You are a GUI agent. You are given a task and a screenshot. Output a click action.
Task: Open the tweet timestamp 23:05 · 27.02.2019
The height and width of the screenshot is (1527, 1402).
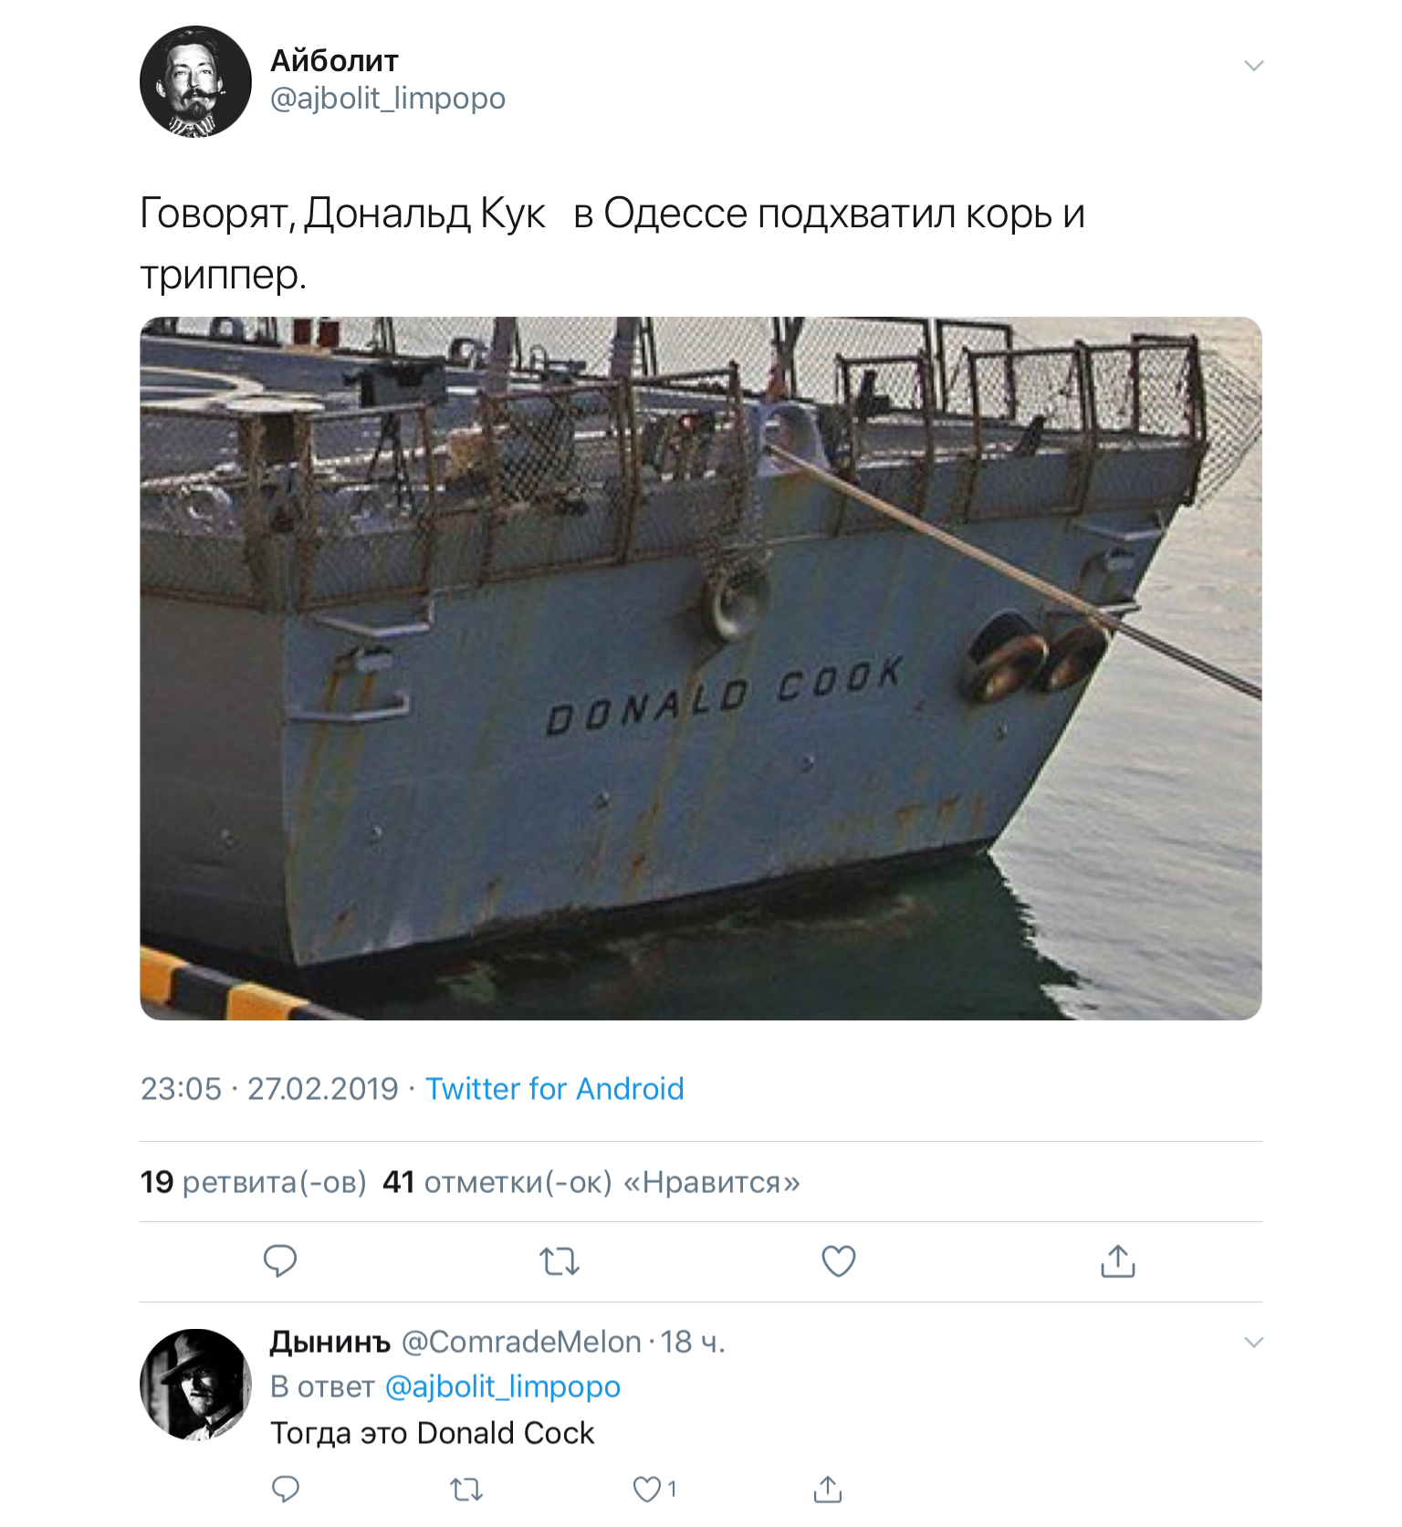pyautogui.click(x=269, y=1089)
